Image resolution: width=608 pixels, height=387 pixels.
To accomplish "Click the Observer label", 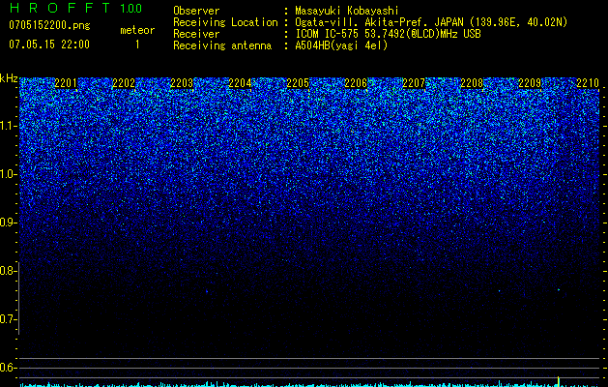I will pyautogui.click(x=196, y=11).
